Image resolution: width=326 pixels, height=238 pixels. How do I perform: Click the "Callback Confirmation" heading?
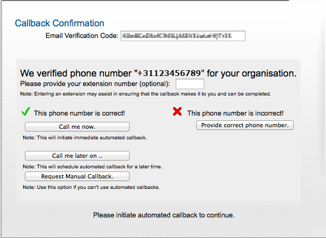[x=59, y=23]
